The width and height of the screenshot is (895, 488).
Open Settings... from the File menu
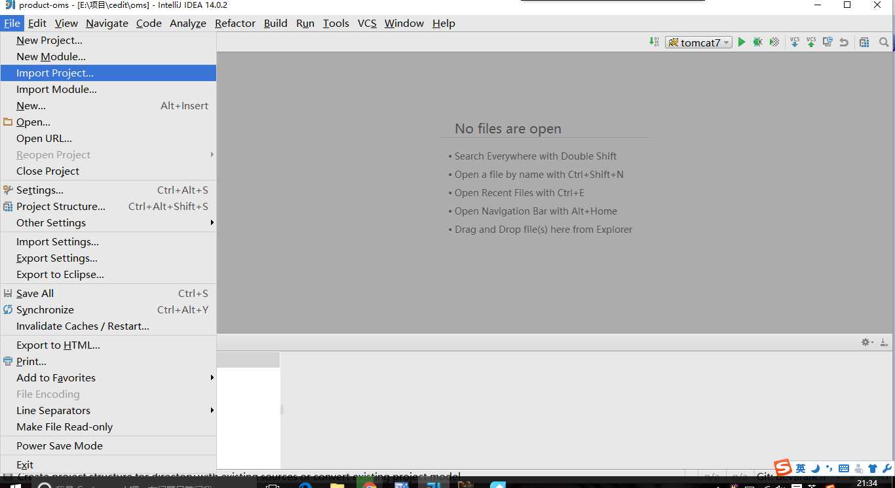(x=108, y=190)
